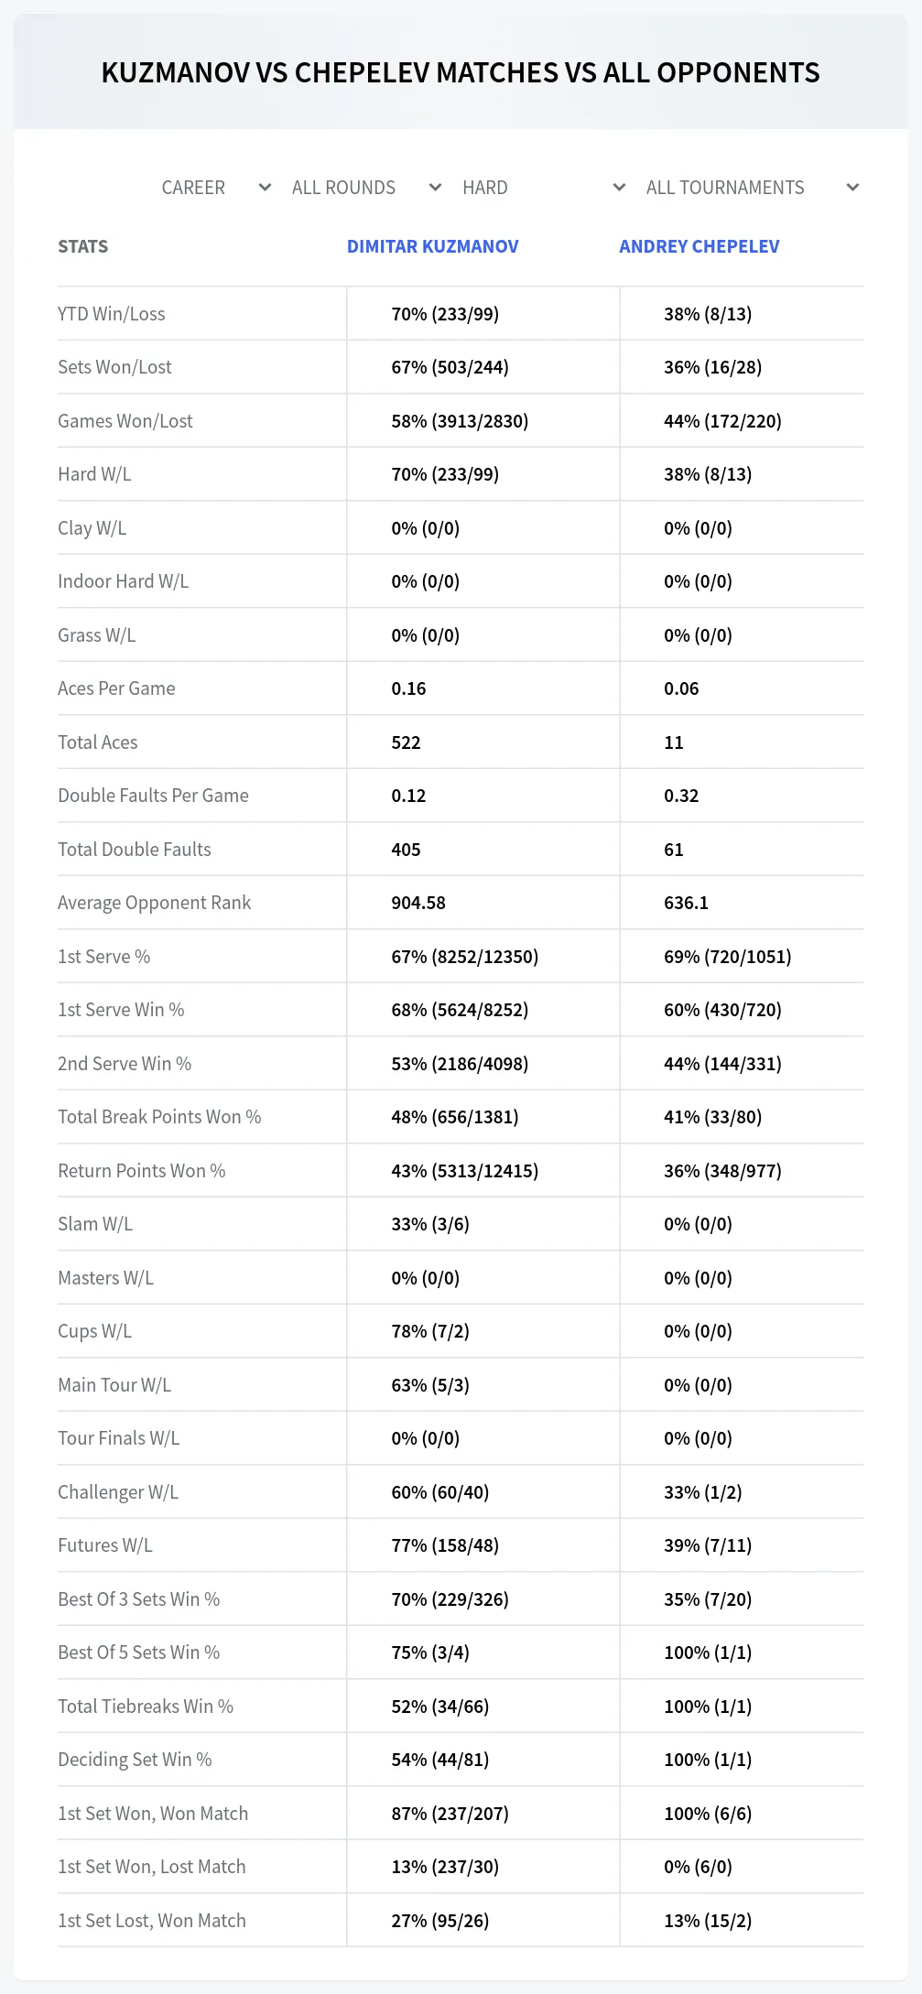
Task: Select the YTD Win/Loss row label
Action: coord(112,314)
